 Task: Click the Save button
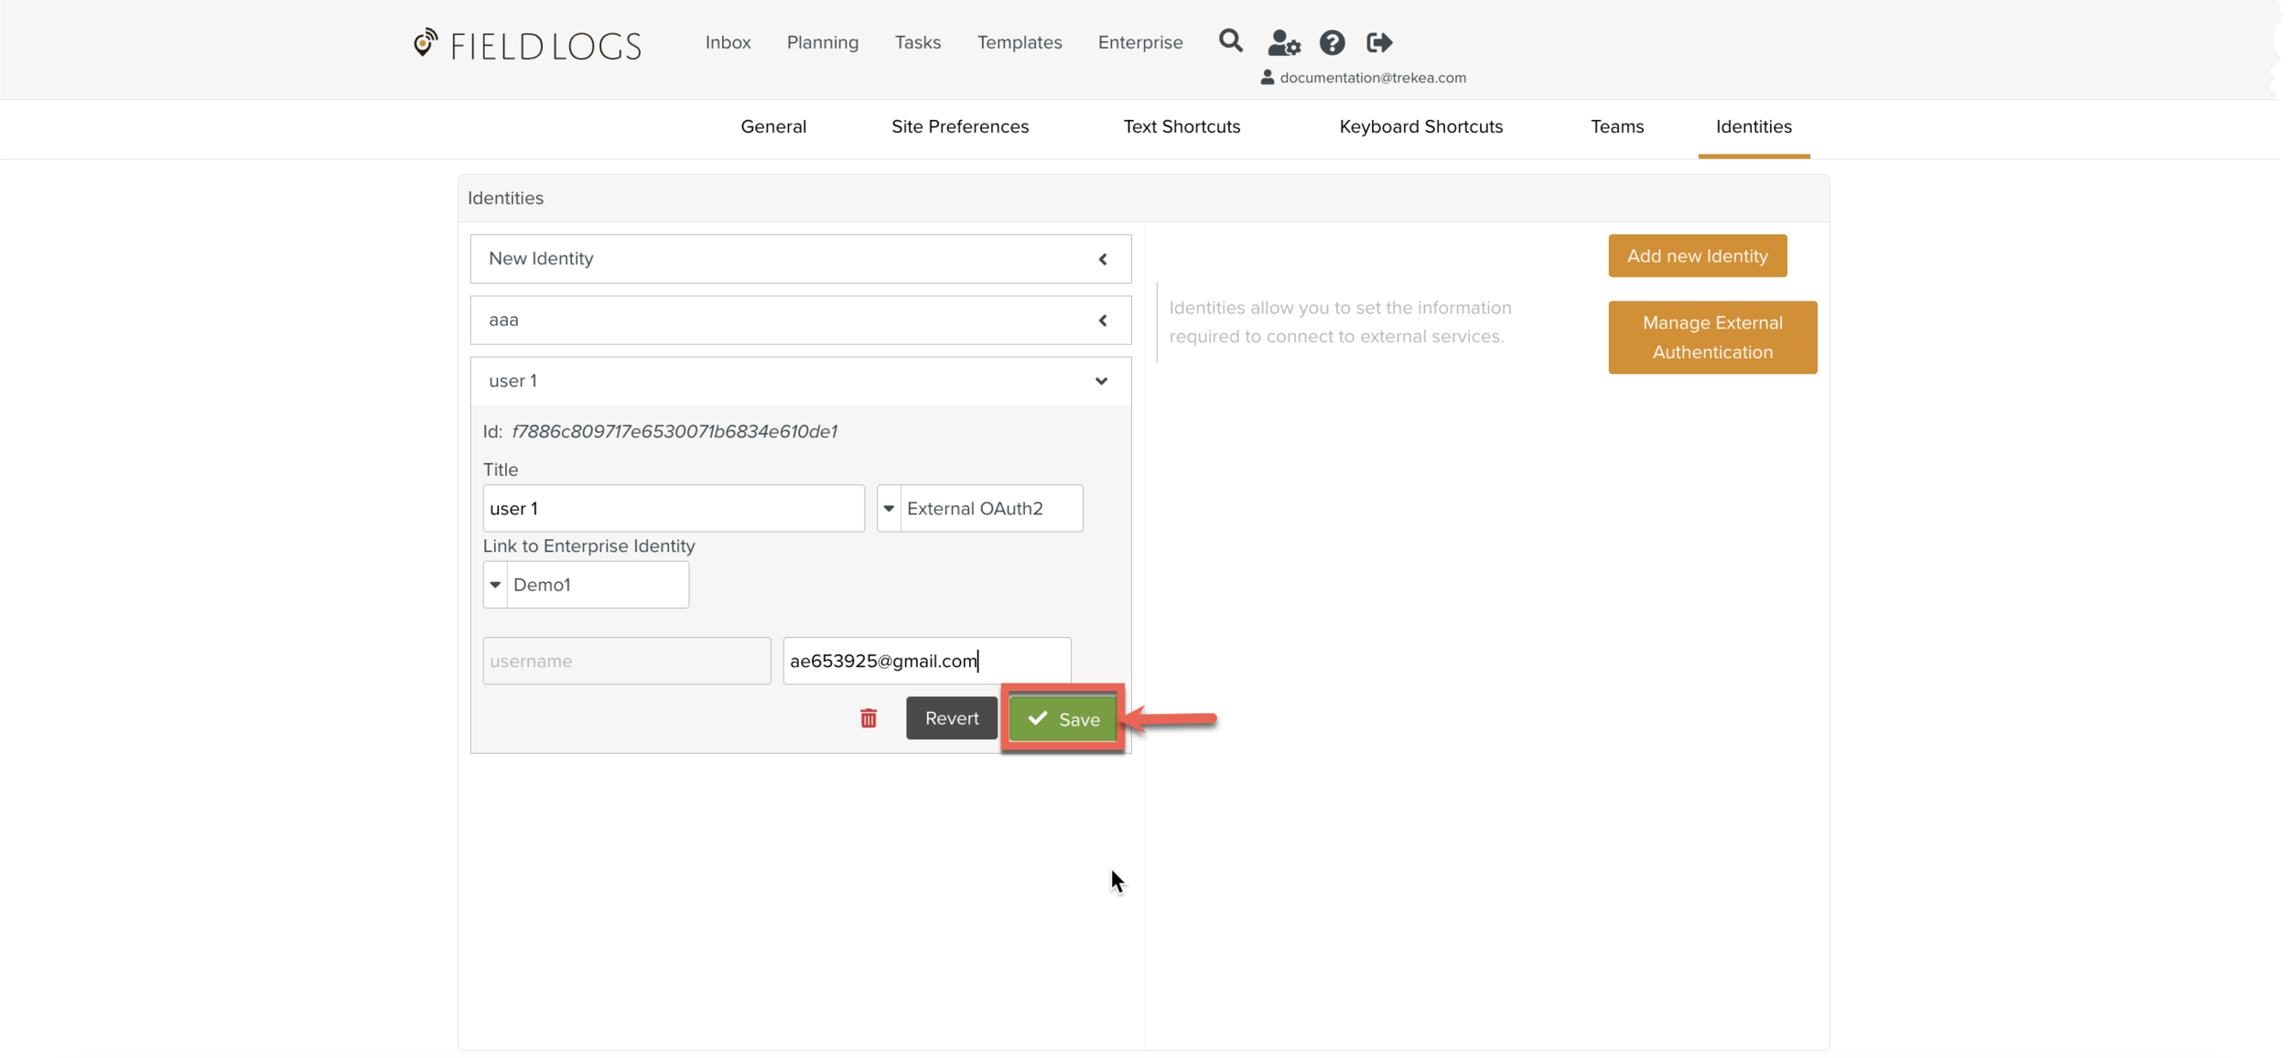1063,719
